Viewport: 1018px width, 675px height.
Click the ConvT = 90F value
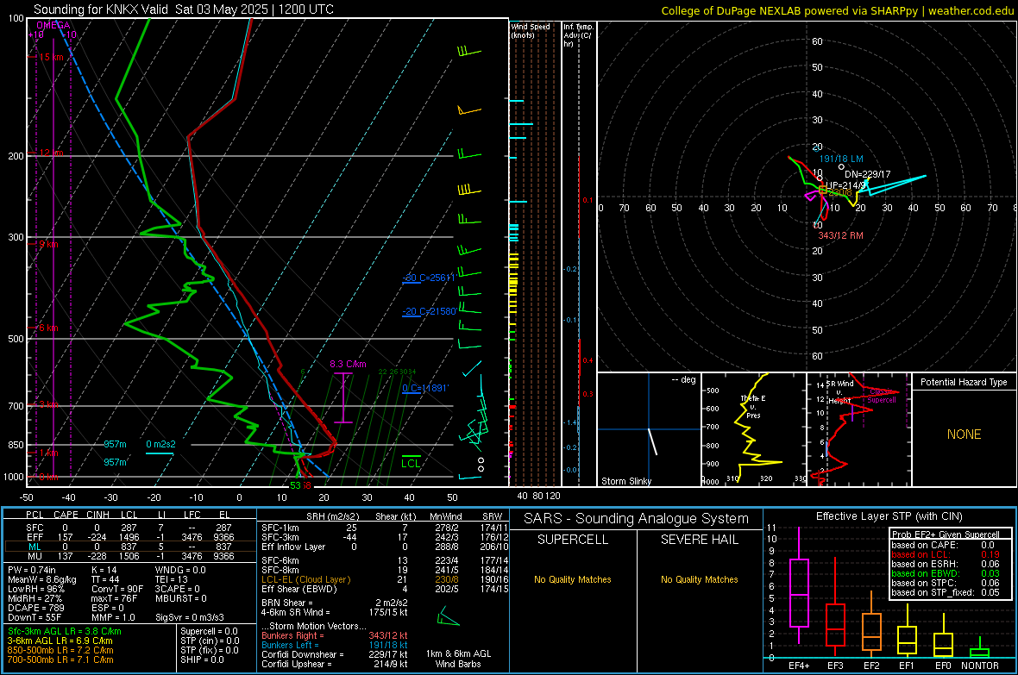[116, 589]
